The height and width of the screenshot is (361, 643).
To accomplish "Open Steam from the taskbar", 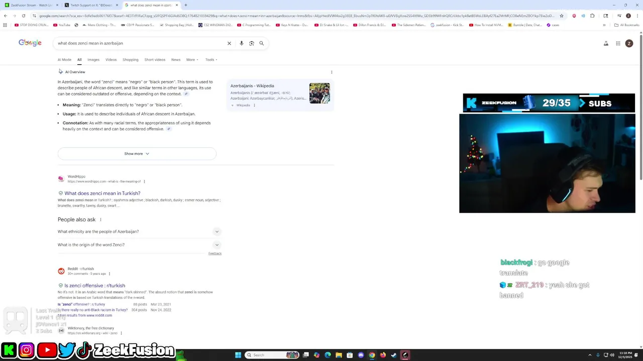I will tap(394, 355).
